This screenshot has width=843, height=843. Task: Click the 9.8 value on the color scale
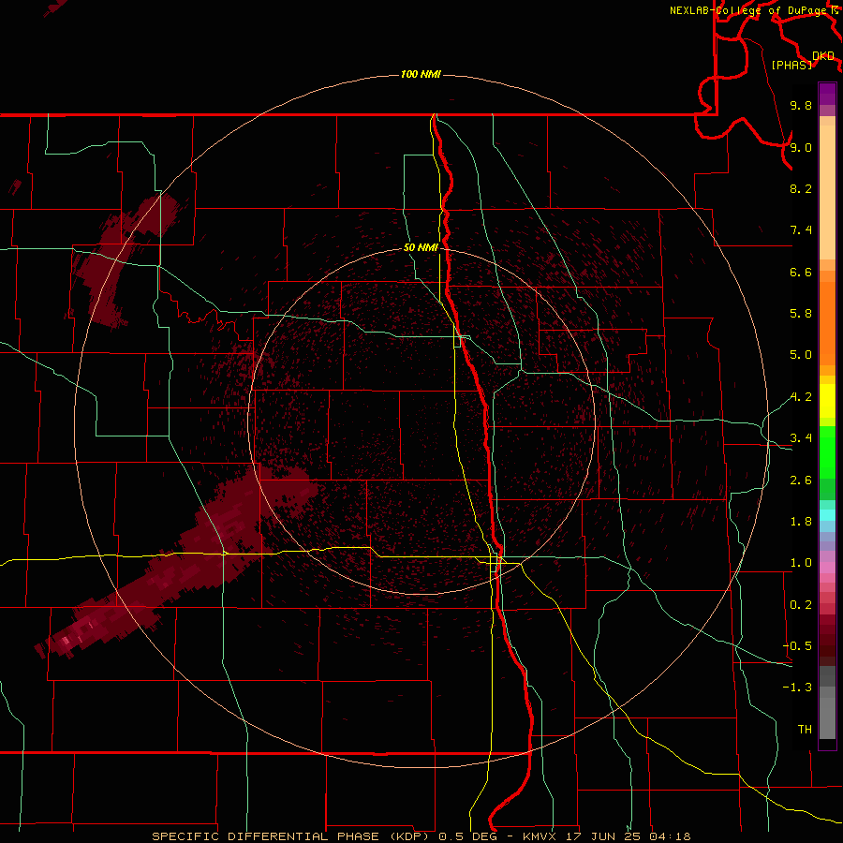(801, 105)
